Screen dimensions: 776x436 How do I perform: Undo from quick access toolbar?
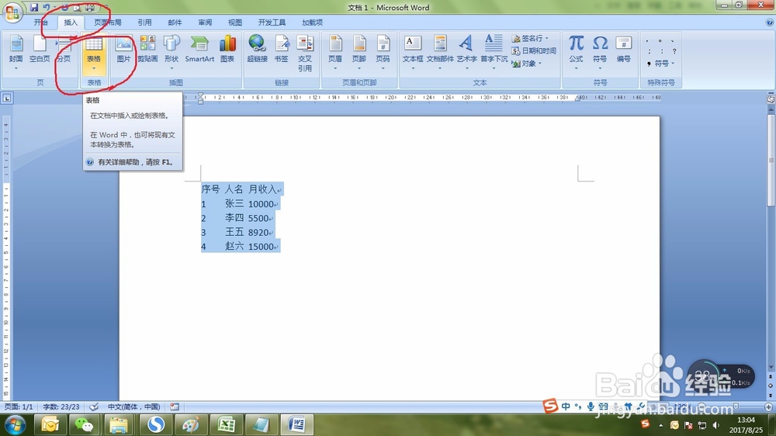pos(47,8)
